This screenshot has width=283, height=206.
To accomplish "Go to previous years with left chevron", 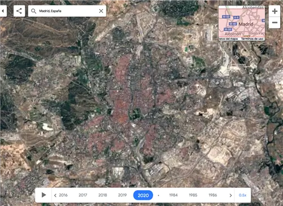I will coord(55,195).
